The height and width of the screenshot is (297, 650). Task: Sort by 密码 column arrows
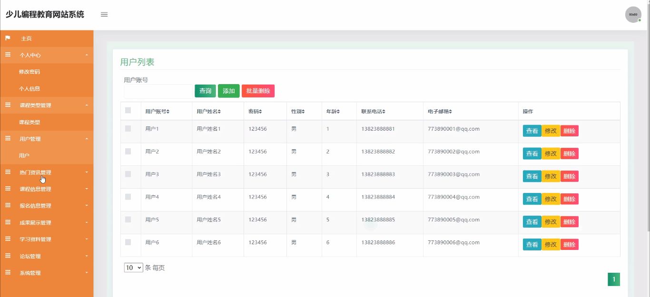tap(260, 112)
